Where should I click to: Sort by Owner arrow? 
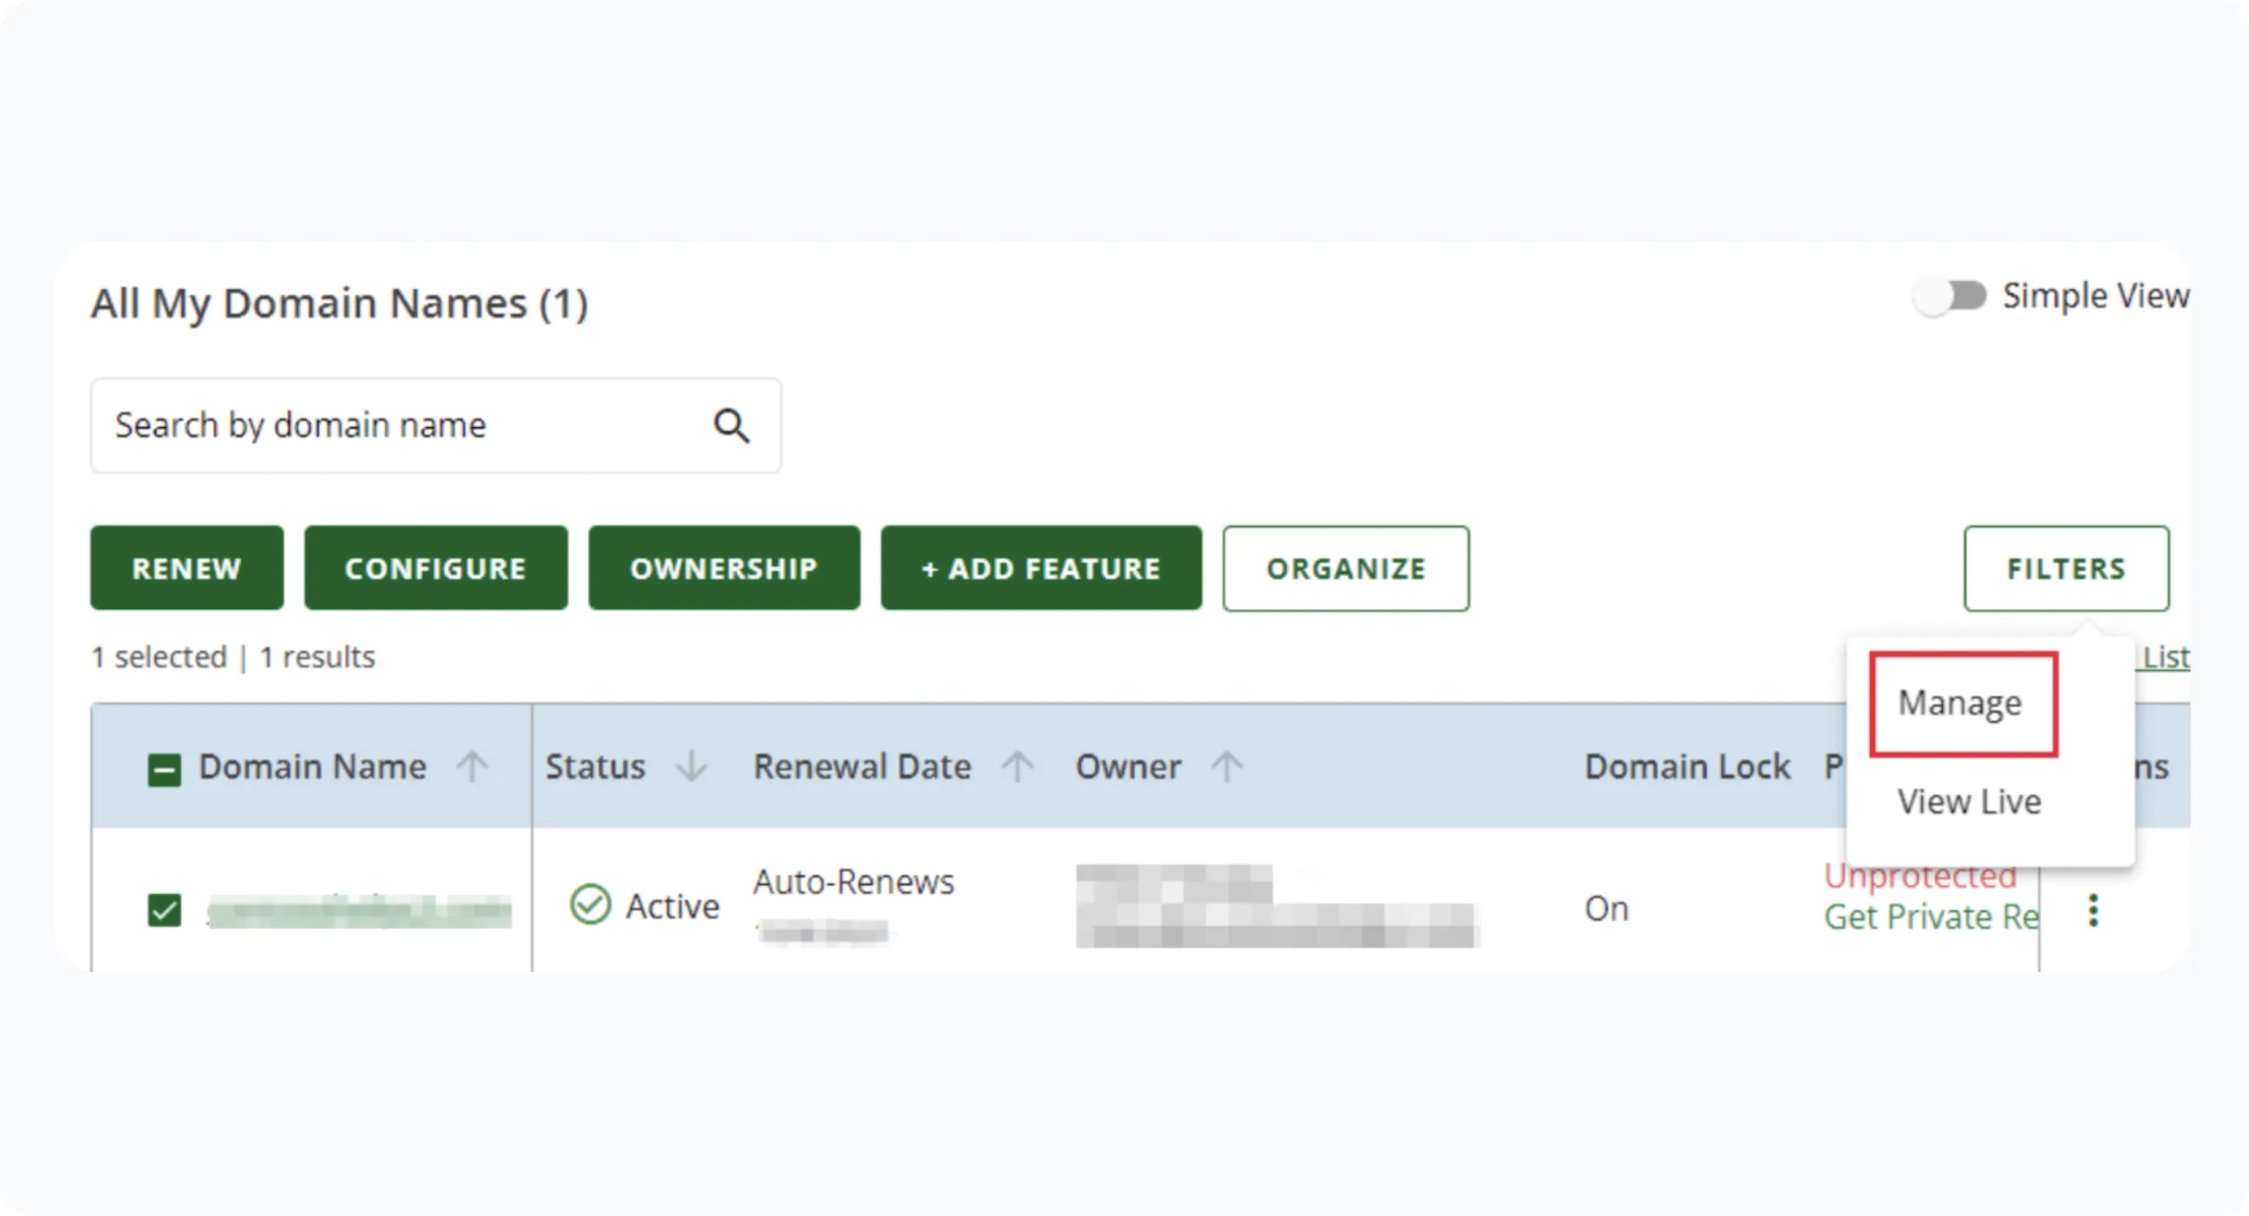coord(1226,767)
